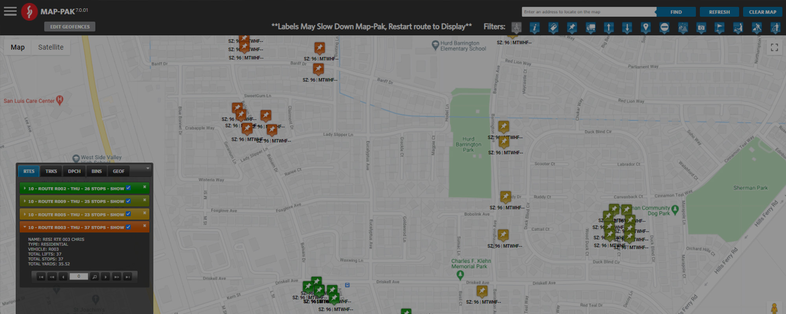Click the FIND button

tap(676, 12)
